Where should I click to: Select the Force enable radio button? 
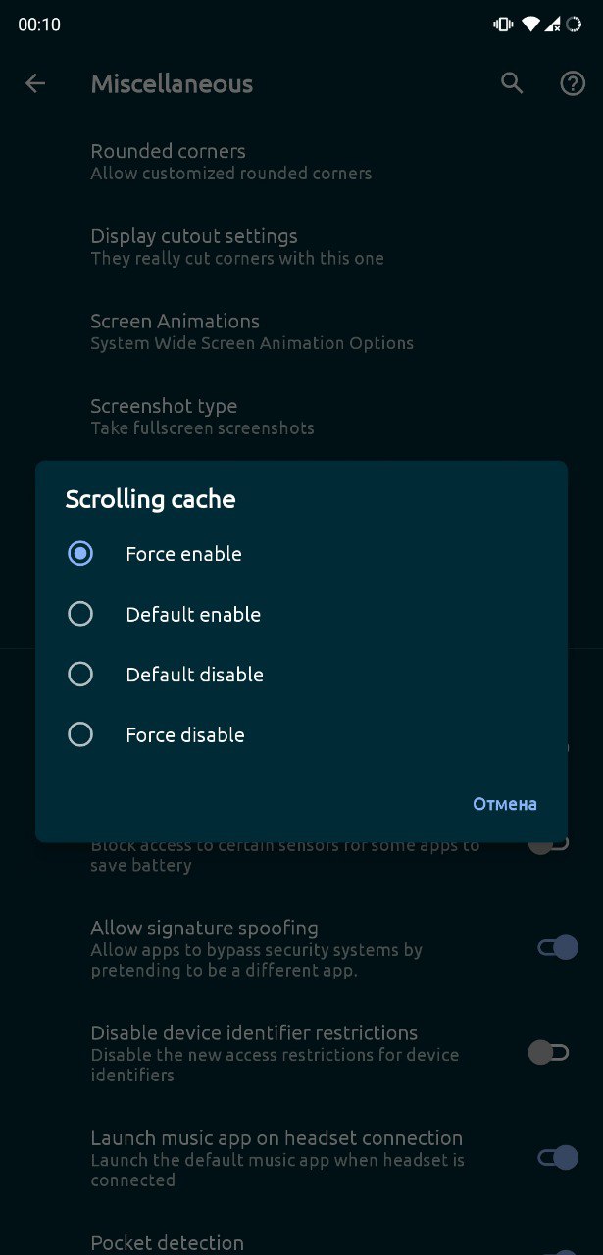click(80, 554)
